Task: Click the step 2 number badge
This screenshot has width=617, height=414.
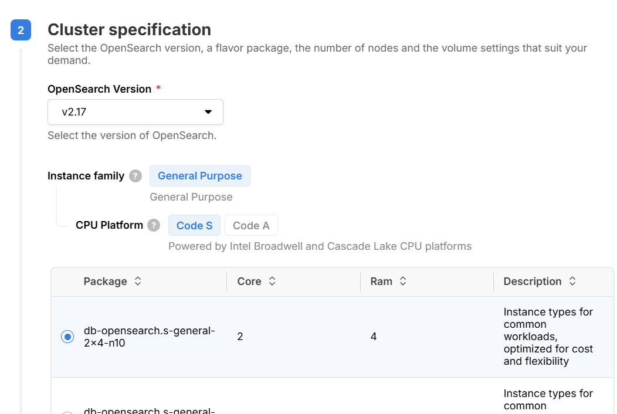Action: (21, 30)
